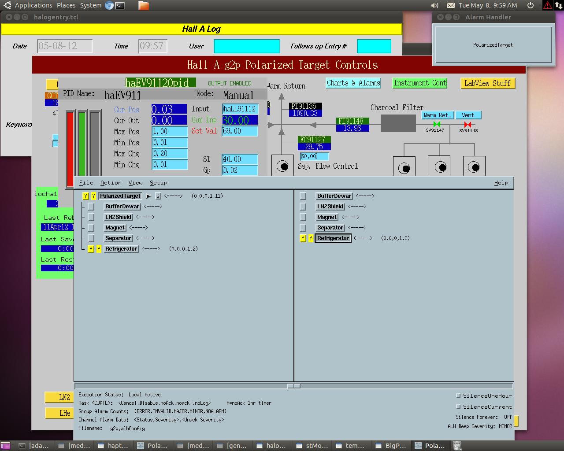Open the Action menu
The height and width of the screenshot is (451, 564).
[x=111, y=183]
